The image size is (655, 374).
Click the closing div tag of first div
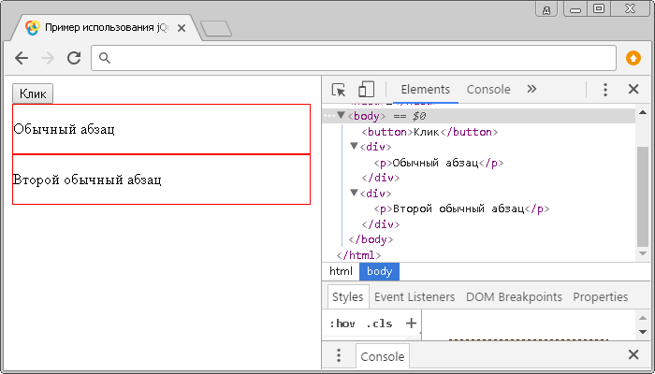pyautogui.click(x=381, y=178)
